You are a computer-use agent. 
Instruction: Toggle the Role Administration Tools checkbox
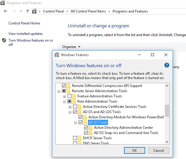(x=69, y=101)
